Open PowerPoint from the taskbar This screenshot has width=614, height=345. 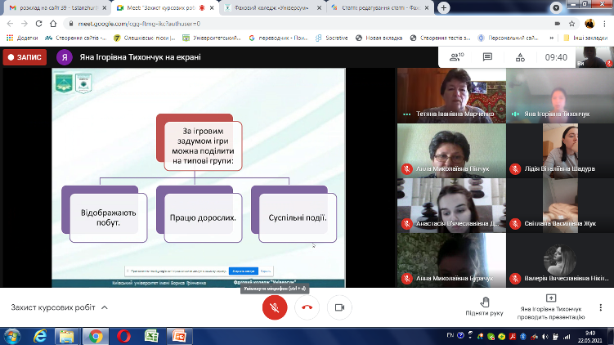[x=179, y=336]
